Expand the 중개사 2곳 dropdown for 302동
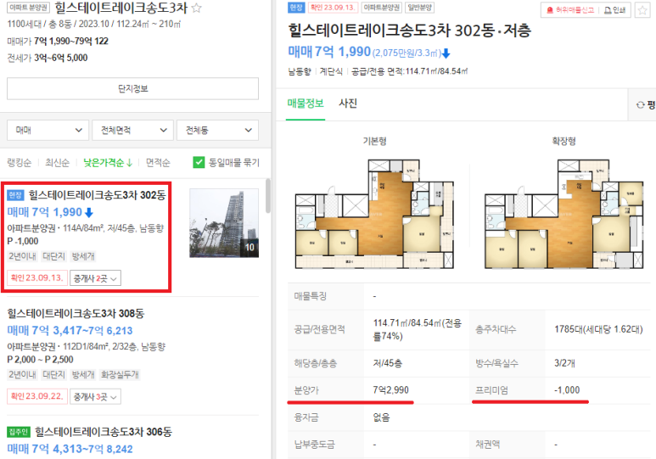Image resolution: width=656 pixels, height=459 pixels. 95,278
